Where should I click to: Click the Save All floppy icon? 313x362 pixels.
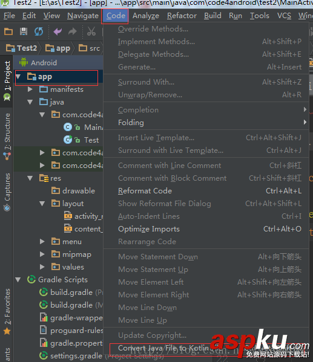pyautogui.click(x=24, y=31)
